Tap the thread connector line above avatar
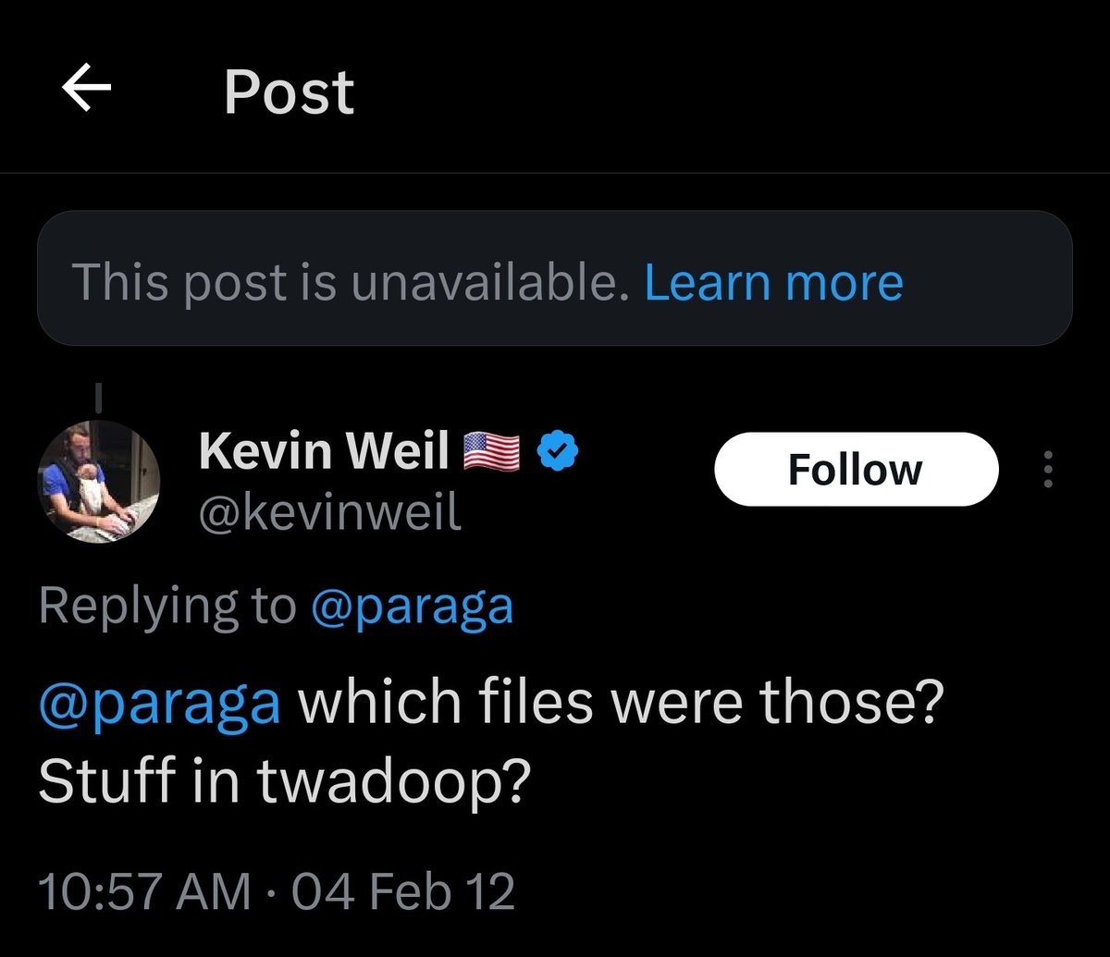1110x957 pixels. (x=99, y=398)
